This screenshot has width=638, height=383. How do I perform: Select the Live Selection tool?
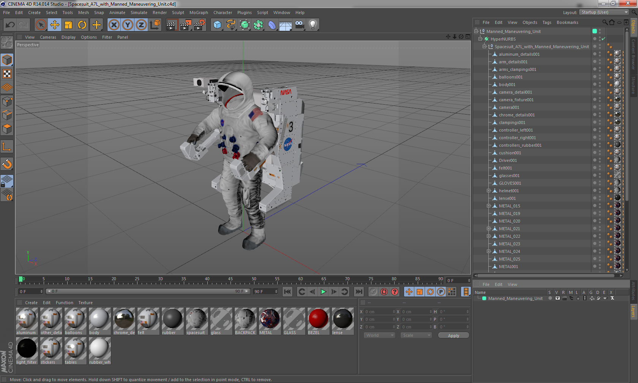[x=41, y=25]
